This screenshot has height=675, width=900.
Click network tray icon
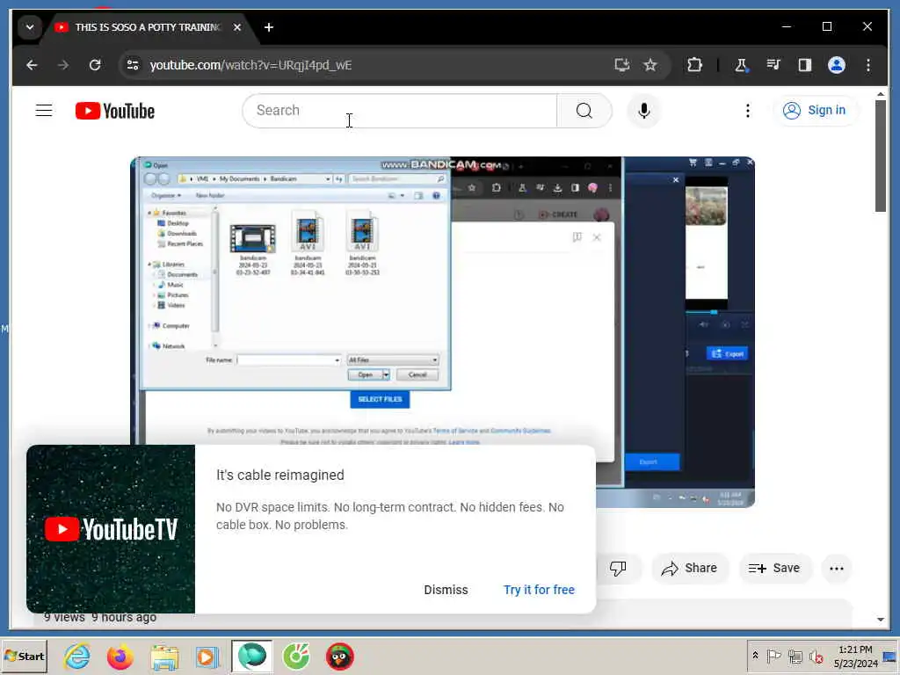pyautogui.click(x=795, y=656)
